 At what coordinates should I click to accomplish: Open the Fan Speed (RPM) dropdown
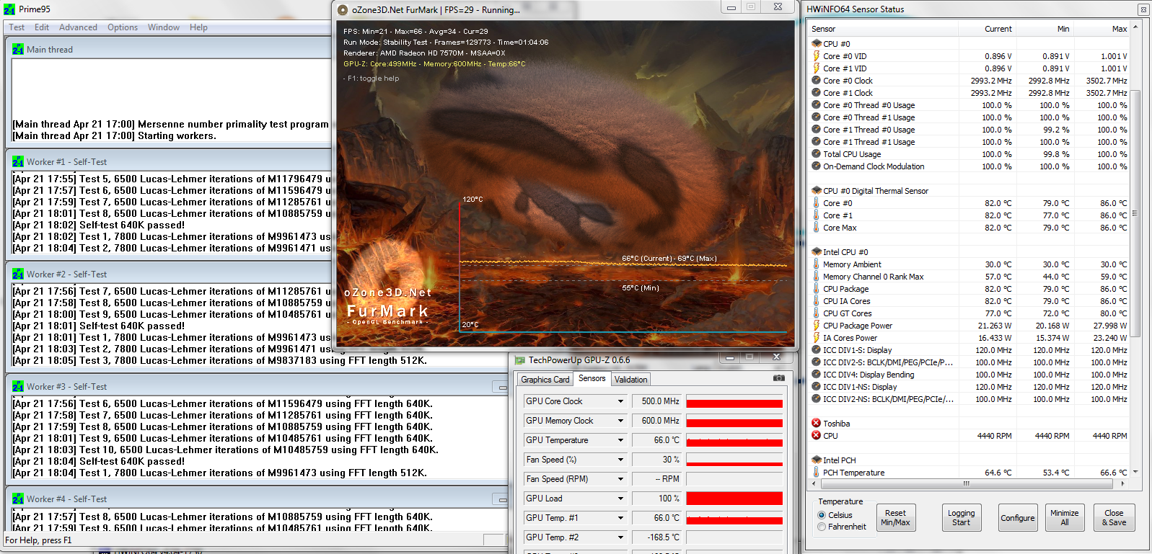(x=620, y=479)
